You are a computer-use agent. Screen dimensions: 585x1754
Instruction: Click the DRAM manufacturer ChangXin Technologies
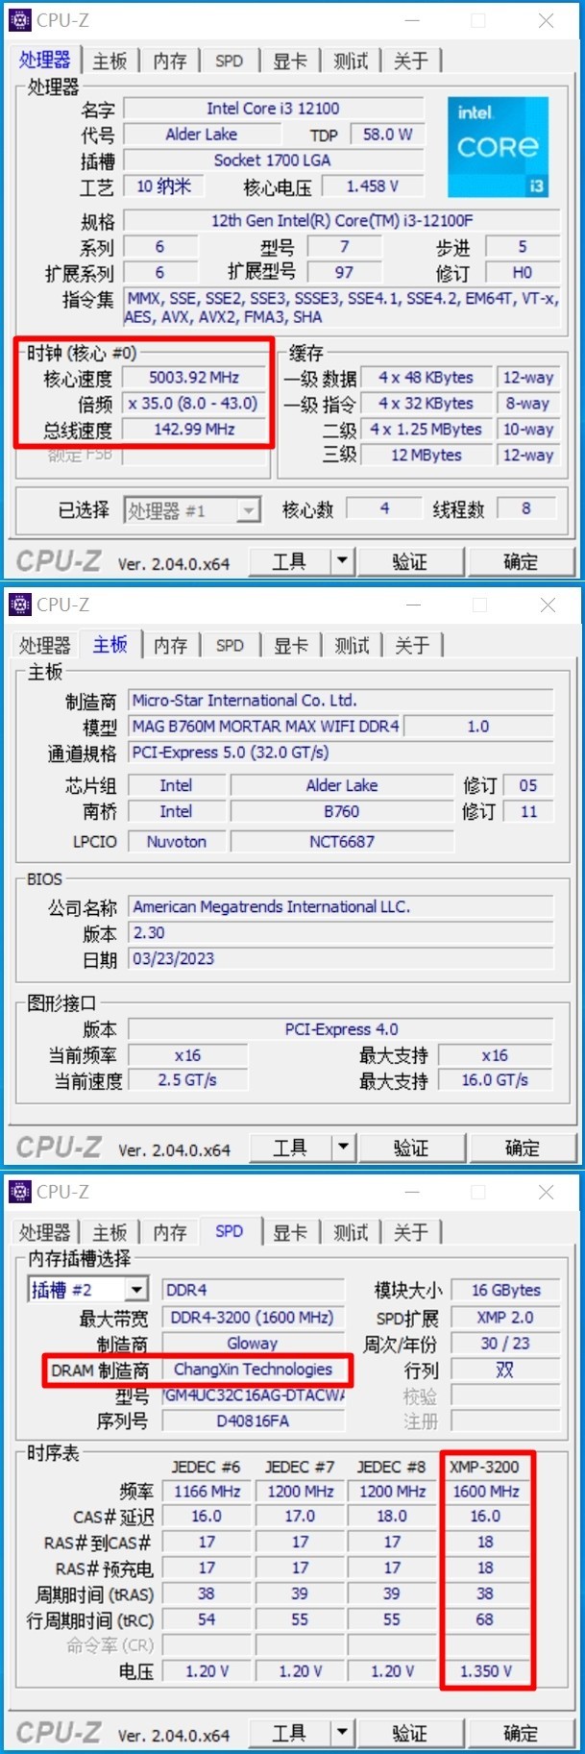(253, 1370)
